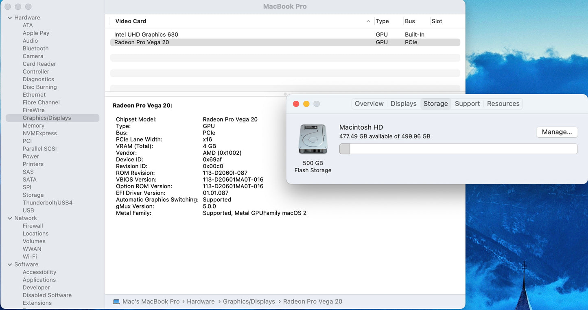Open the Displays tab
The image size is (588, 310).
click(x=403, y=104)
